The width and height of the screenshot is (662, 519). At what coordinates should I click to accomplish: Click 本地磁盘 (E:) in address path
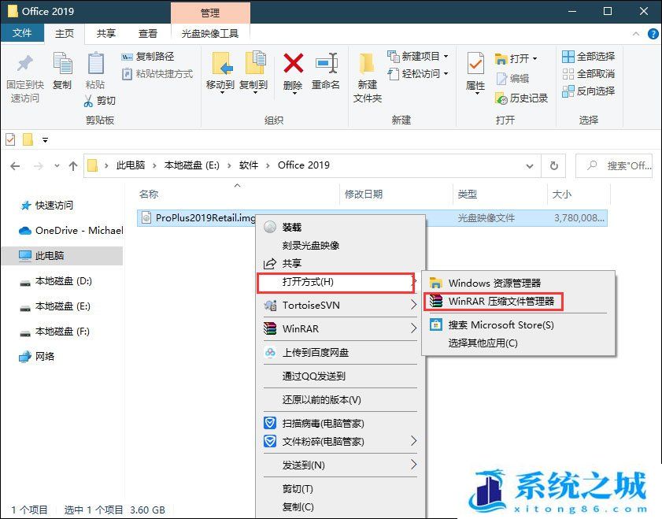[x=192, y=165]
